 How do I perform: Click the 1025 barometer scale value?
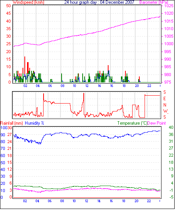point(169,6)
